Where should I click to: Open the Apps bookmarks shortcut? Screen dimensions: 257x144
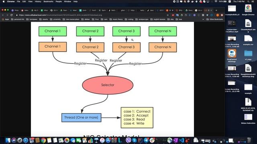tap(5, 19)
